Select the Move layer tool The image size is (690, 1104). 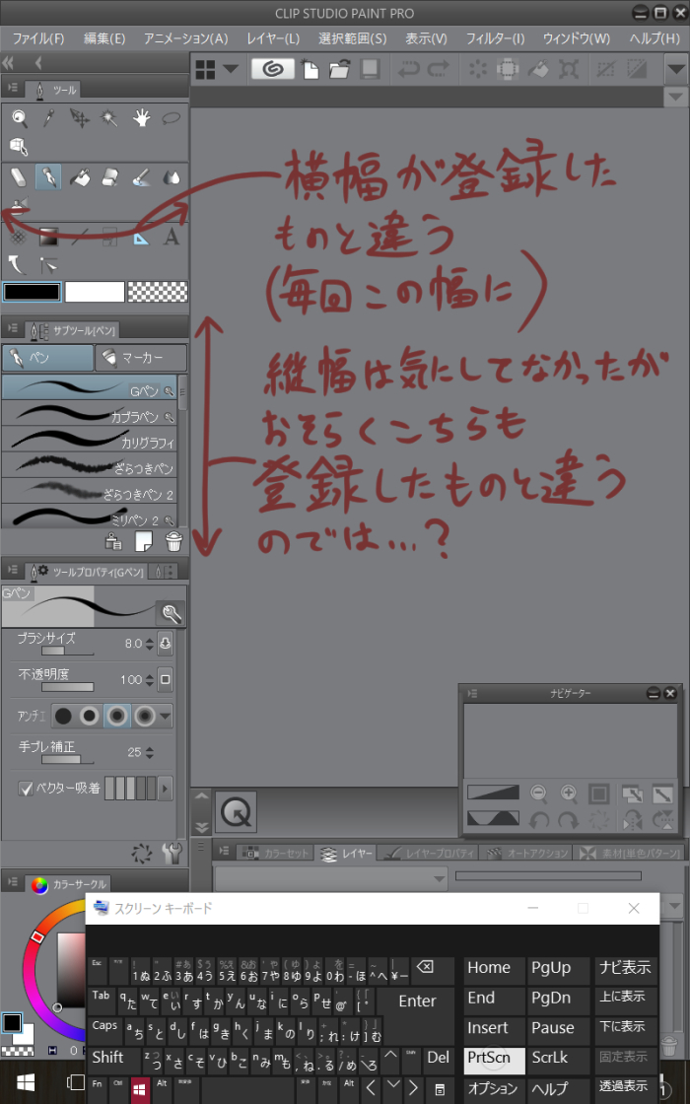pyautogui.click(x=80, y=118)
